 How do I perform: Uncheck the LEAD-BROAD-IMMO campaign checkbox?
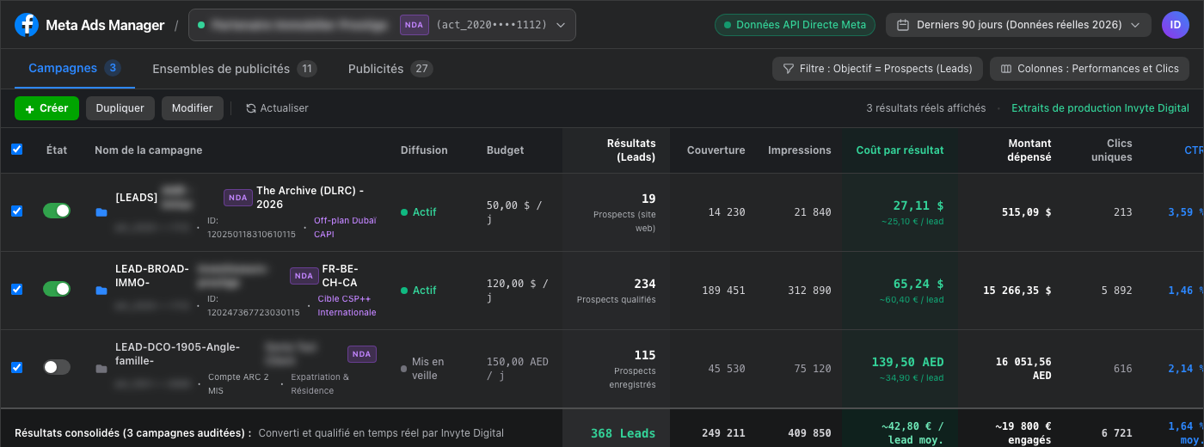(x=16, y=289)
